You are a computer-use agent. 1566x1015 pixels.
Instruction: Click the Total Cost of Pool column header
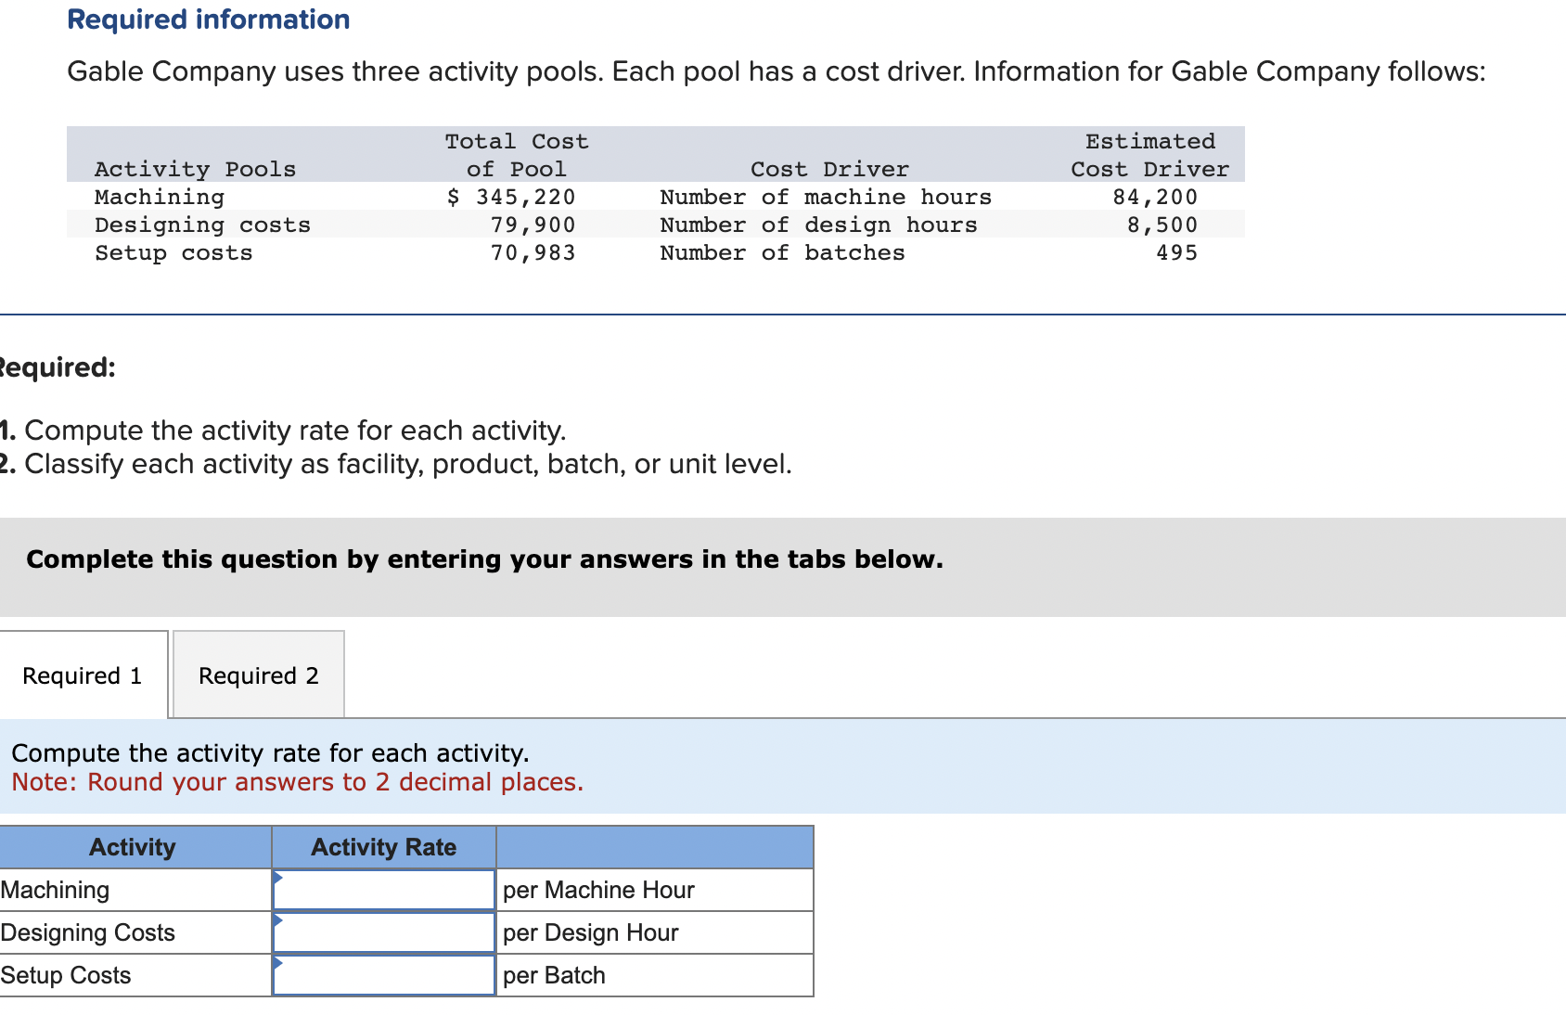tap(516, 155)
